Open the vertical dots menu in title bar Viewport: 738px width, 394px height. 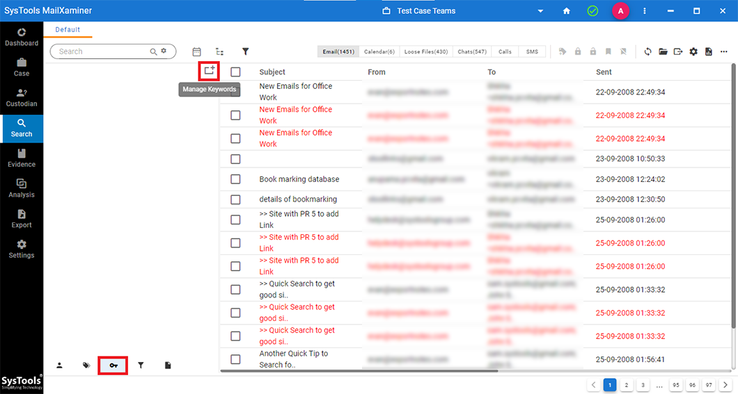coord(644,11)
